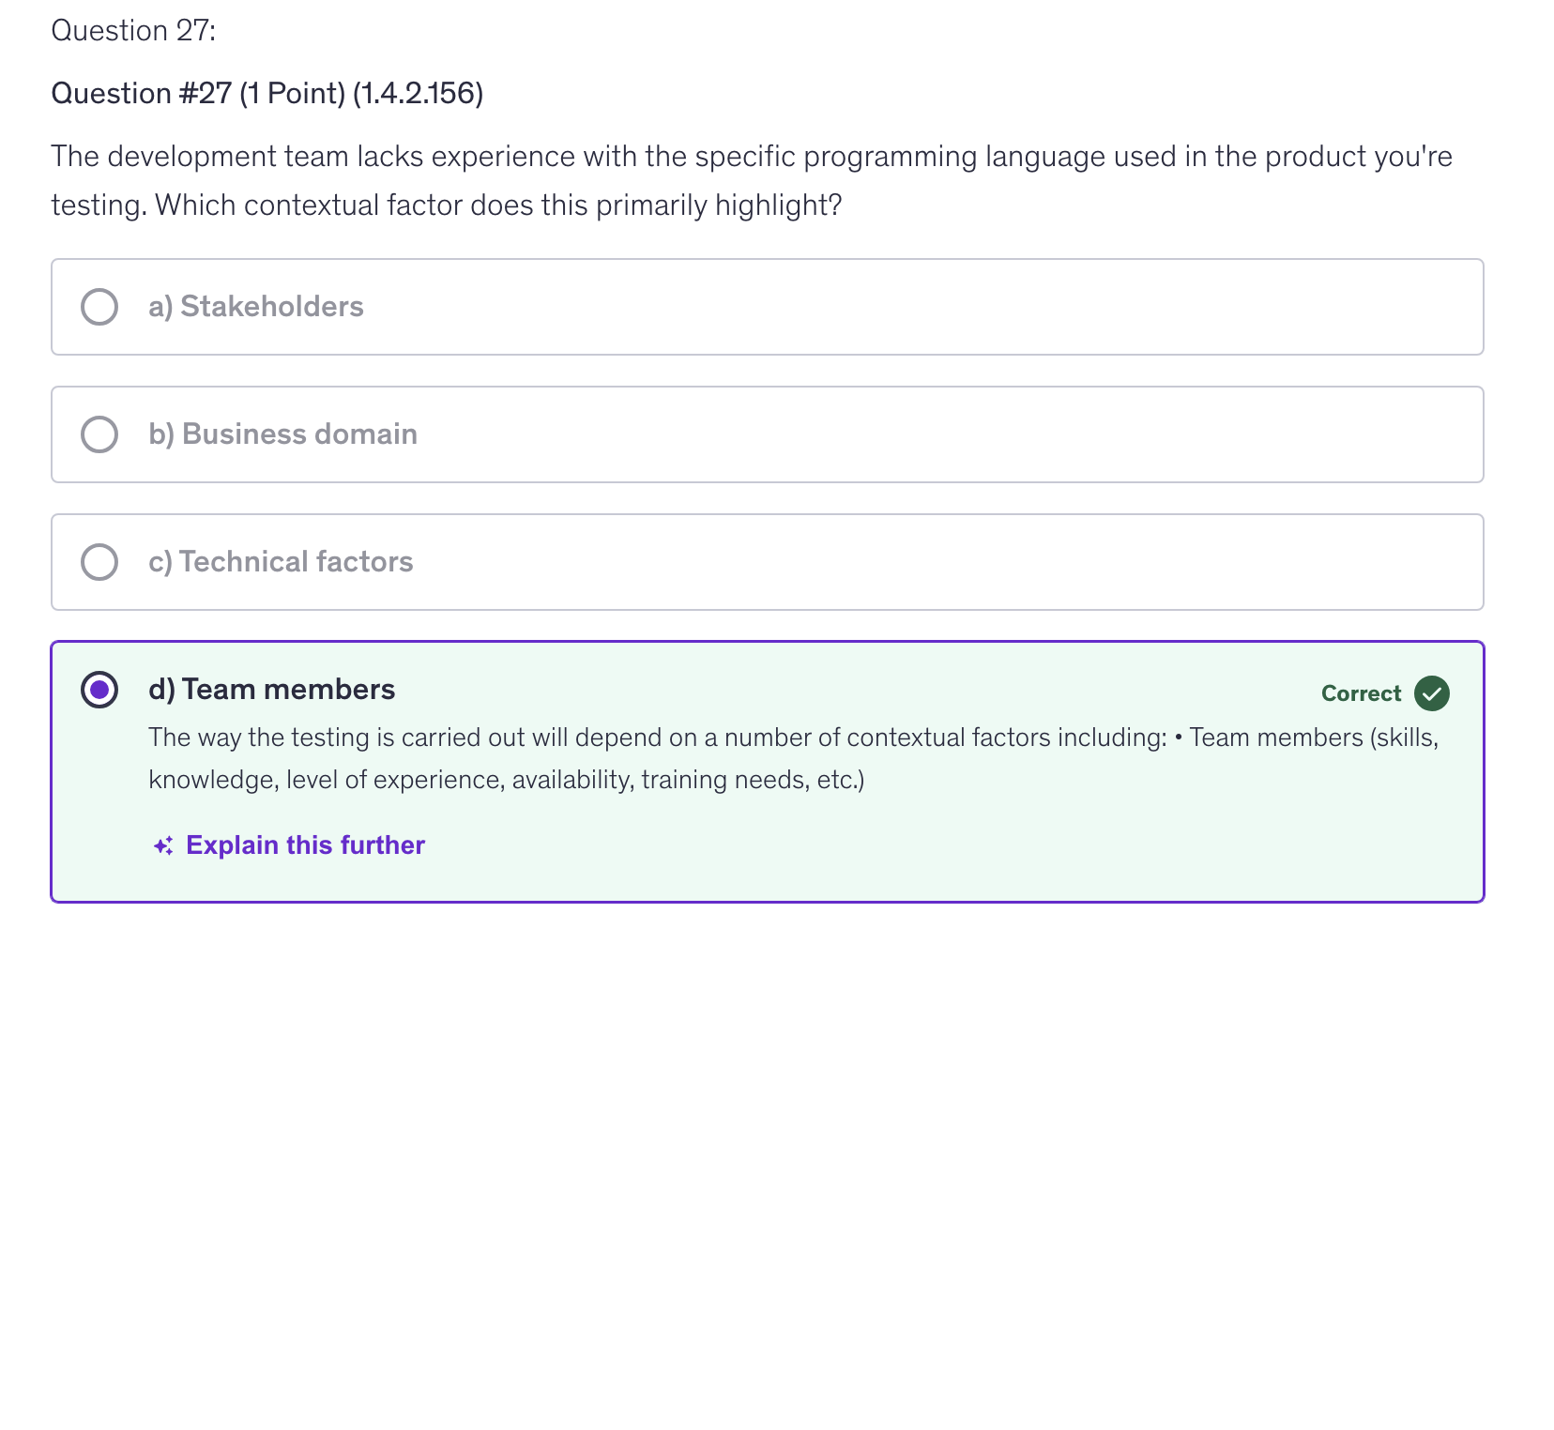Click empty area of highlighted Team members card
This screenshot has width=1554, height=1430.
tap(938, 849)
